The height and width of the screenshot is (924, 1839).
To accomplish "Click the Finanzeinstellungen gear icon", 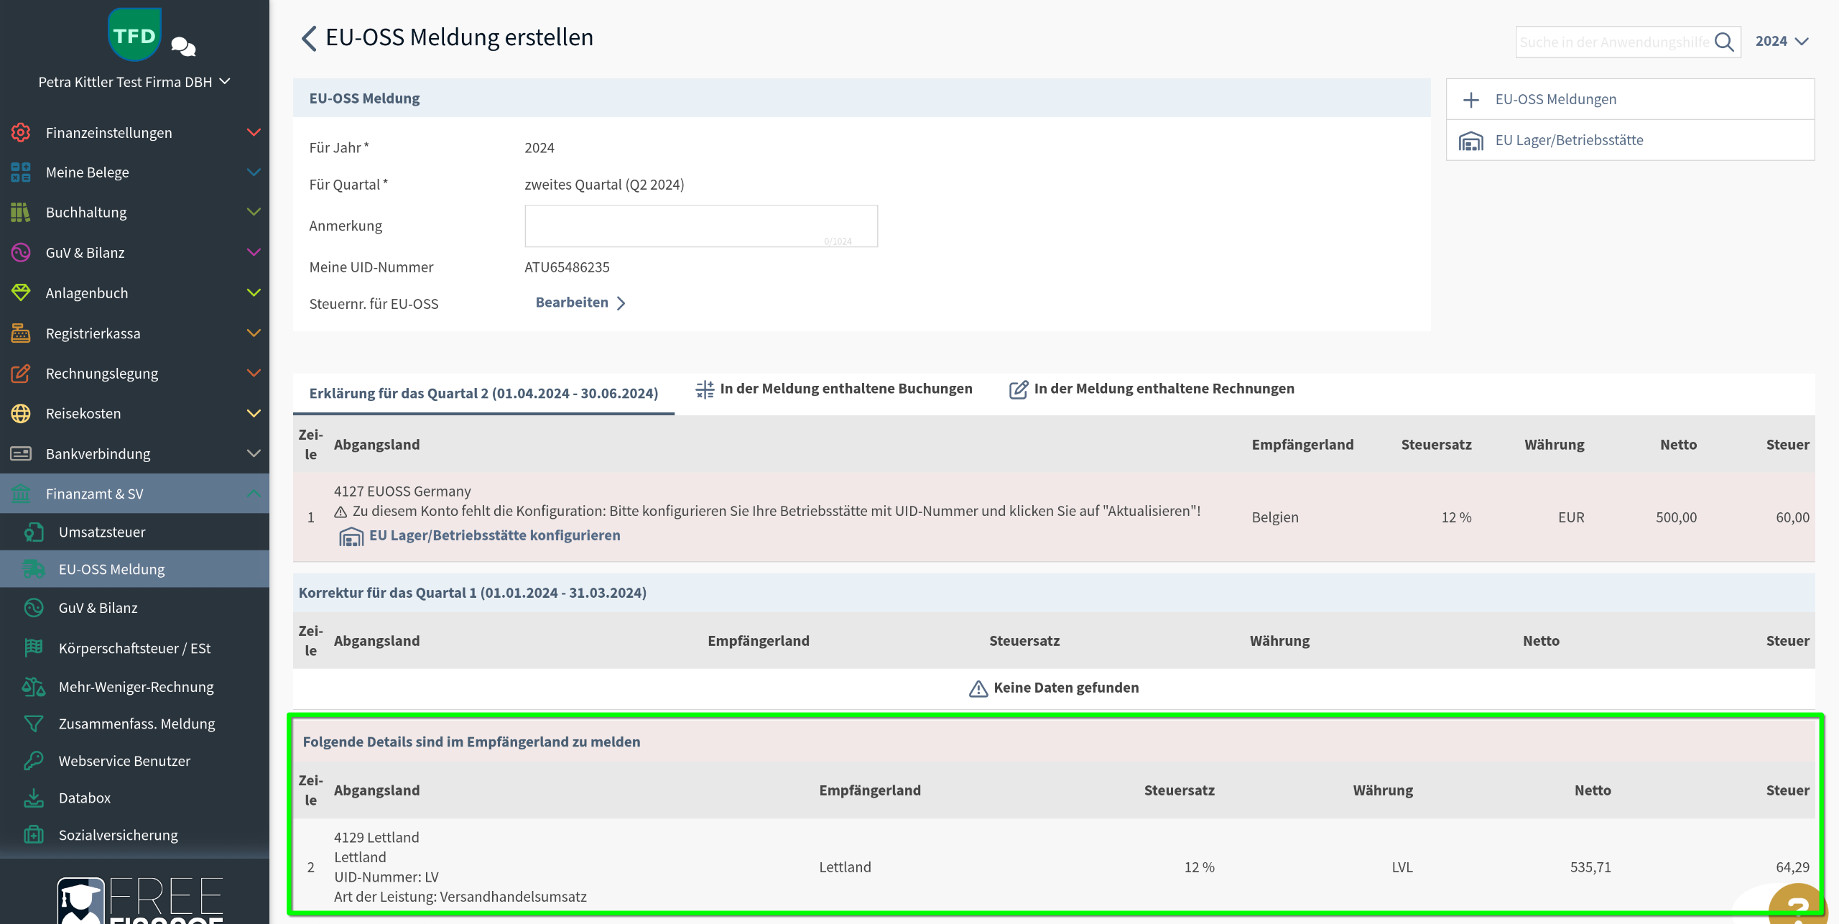I will tap(21, 133).
